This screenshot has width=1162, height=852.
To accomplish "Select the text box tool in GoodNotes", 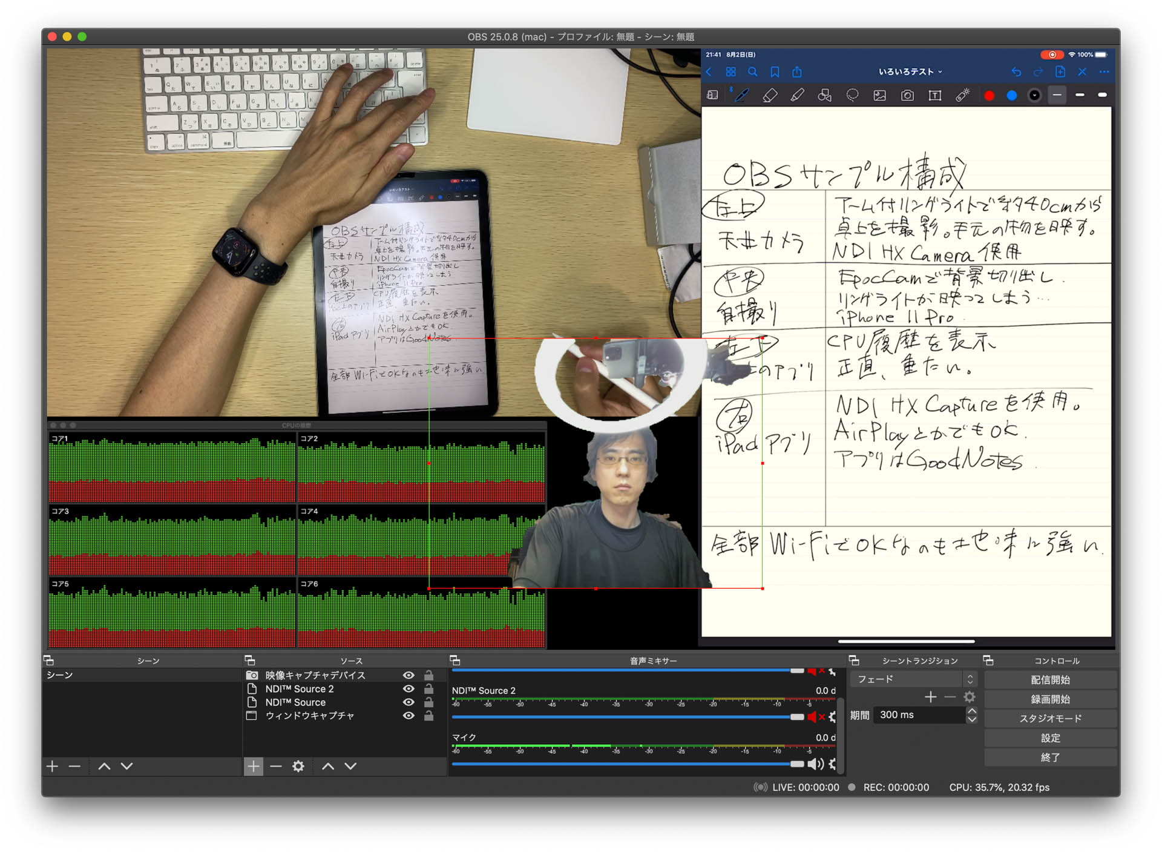I will pos(934,95).
